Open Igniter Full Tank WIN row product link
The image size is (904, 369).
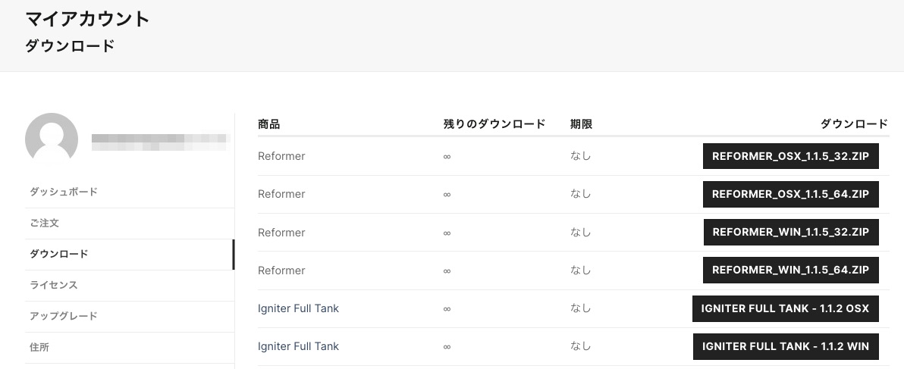tap(298, 346)
